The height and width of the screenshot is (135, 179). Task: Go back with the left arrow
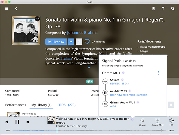(16, 9)
